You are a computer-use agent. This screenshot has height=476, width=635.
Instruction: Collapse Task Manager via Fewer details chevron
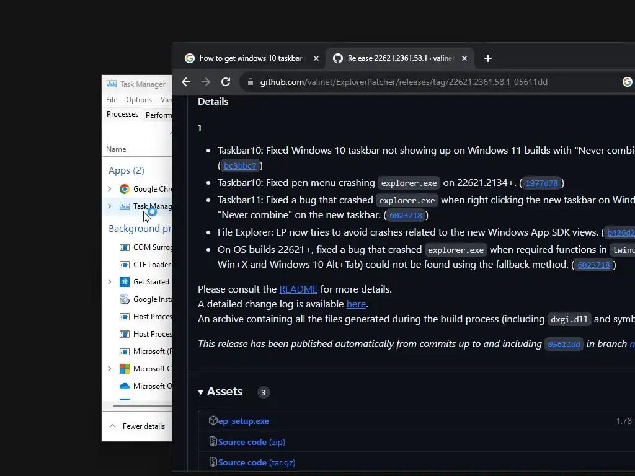tap(113, 426)
